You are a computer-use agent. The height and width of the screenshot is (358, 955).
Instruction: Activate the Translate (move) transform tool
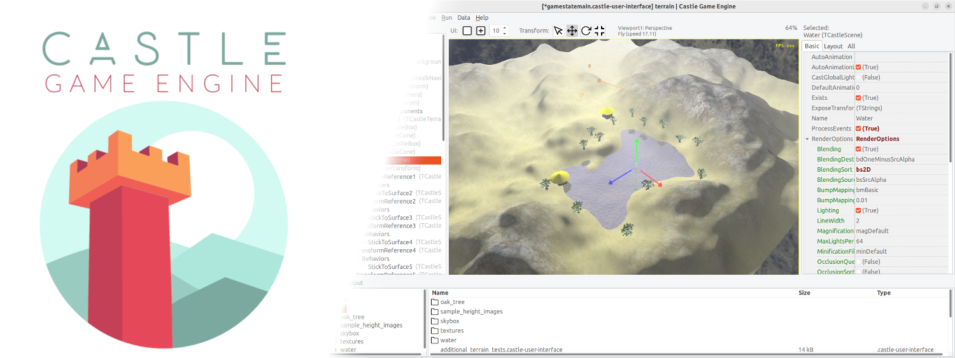(x=572, y=31)
